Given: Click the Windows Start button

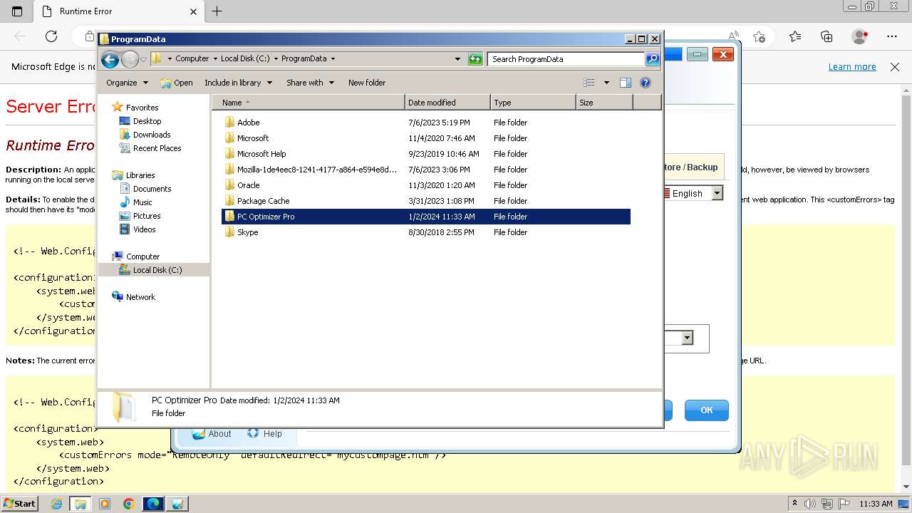Looking at the screenshot, I should pos(19,503).
